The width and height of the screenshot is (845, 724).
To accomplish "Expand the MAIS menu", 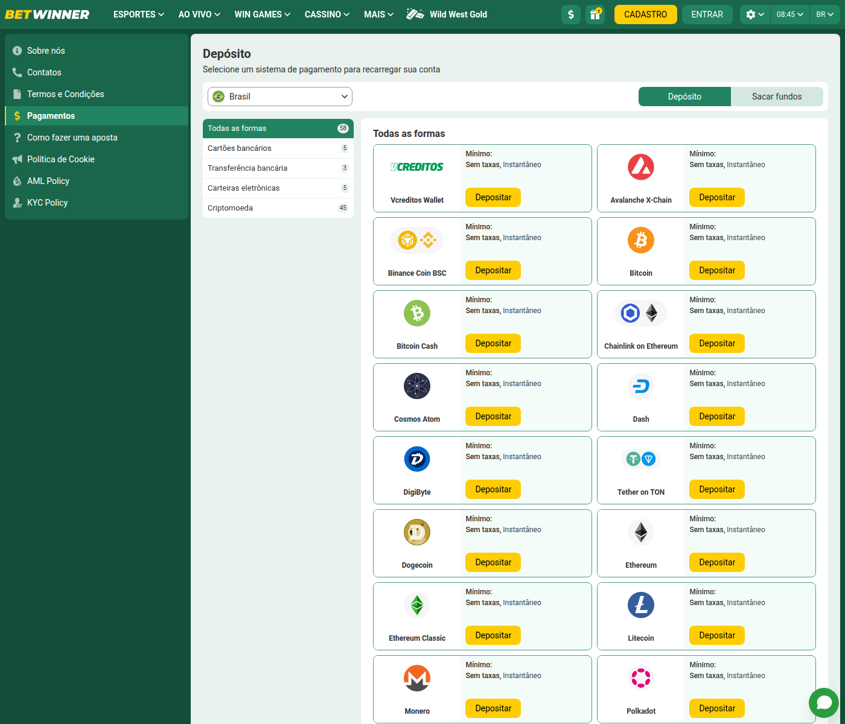I will pos(378,14).
